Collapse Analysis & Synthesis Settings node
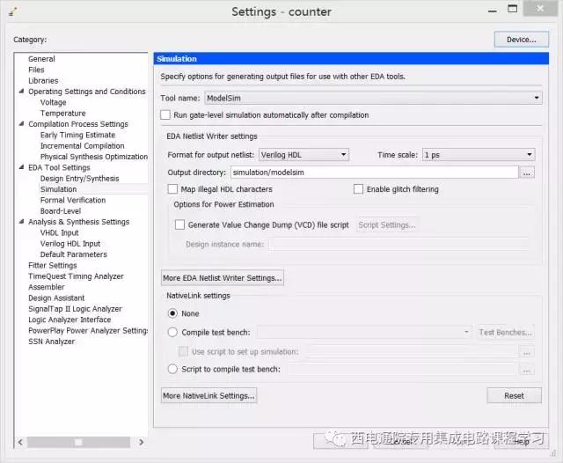563x463 pixels. point(21,222)
